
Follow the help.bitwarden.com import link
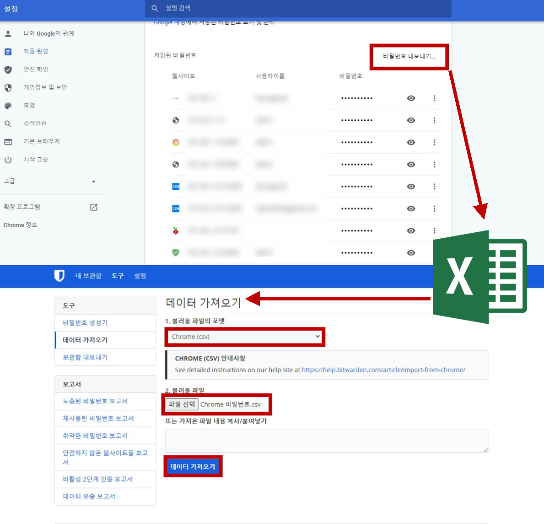coord(383,370)
